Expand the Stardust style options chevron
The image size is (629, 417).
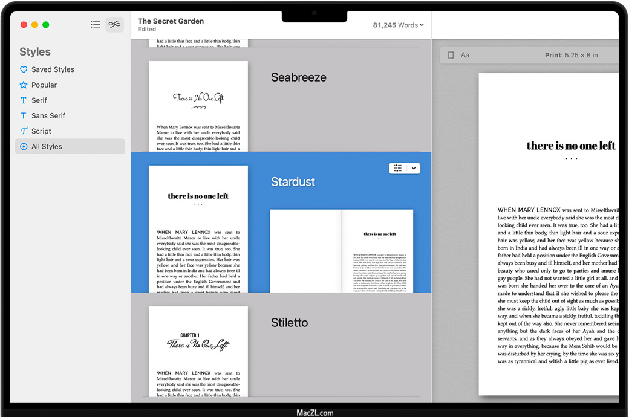(414, 169)
